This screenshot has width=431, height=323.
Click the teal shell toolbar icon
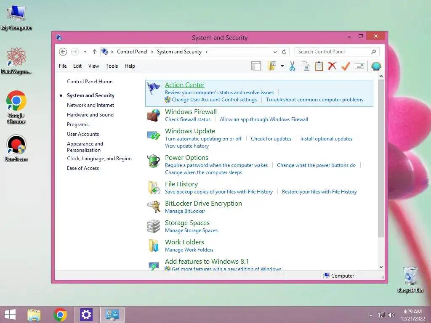tap(376, 66)
